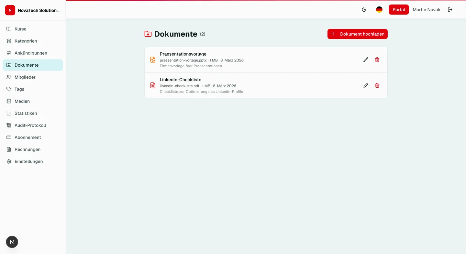The width and height of the screenshot is (466, 254).
Task: Check the Audit-Protokoll log
Action: [x=30, y=125]
